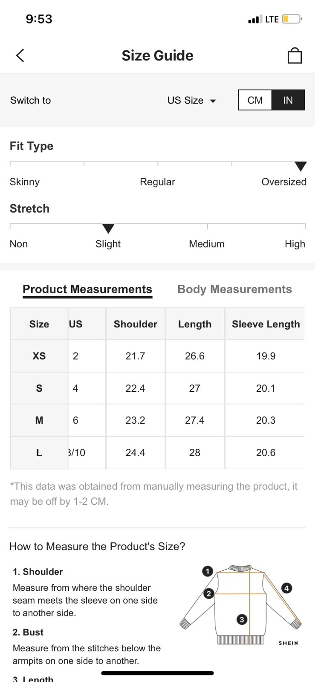Tap the battery status icon

point(292,19)
